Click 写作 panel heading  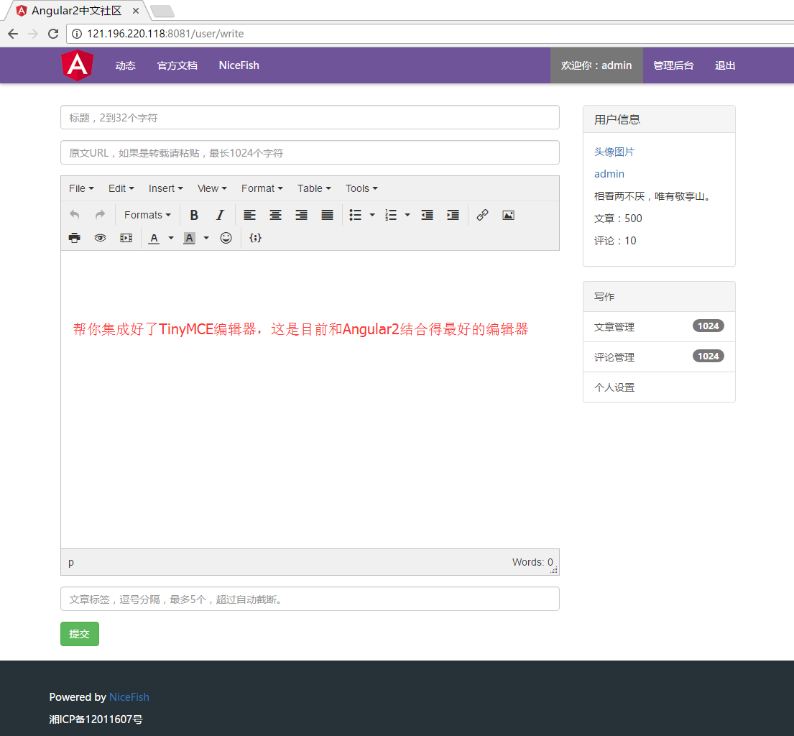point(659,297)
